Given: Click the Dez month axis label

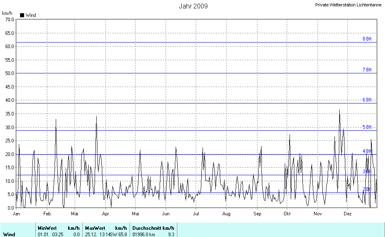Looking at the screenshot, I should (x=348, y=214).
